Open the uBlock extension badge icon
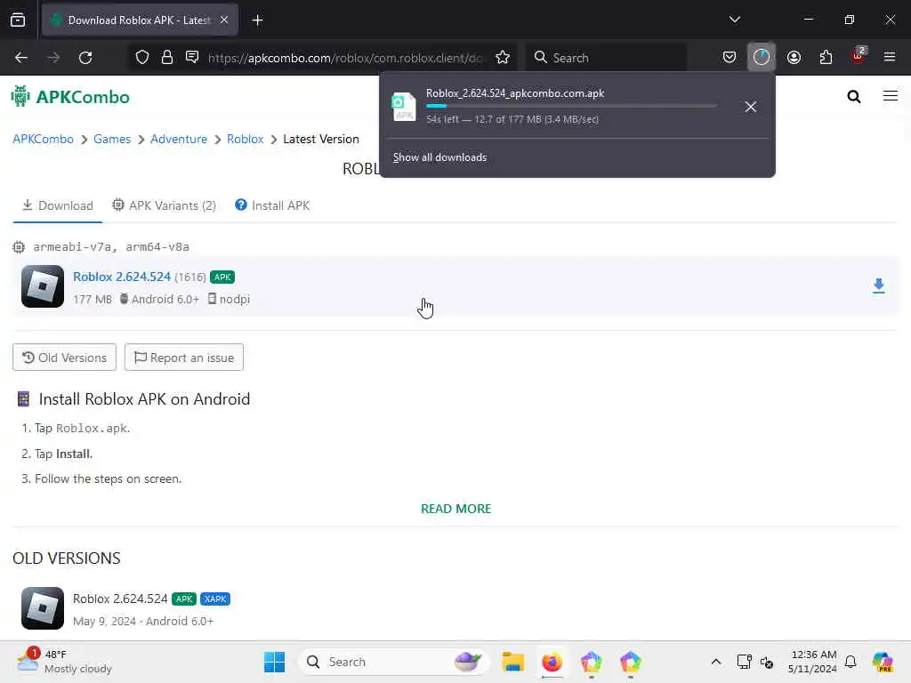This screenshot has height=683, width=911. click(859, 56)
